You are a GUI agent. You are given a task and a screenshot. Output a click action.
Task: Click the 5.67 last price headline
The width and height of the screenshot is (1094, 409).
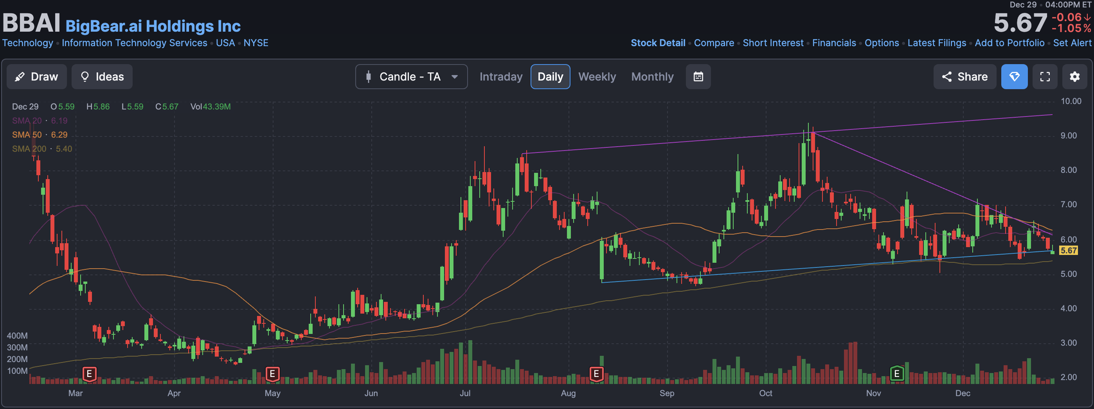coord(1020,23)
